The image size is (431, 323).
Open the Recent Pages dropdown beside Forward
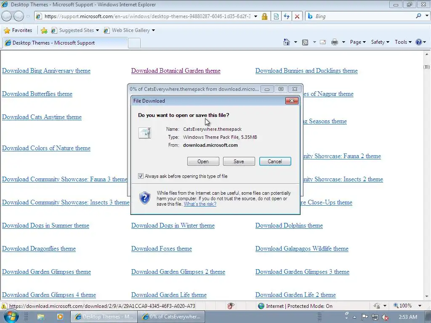[x=28, y=16]
